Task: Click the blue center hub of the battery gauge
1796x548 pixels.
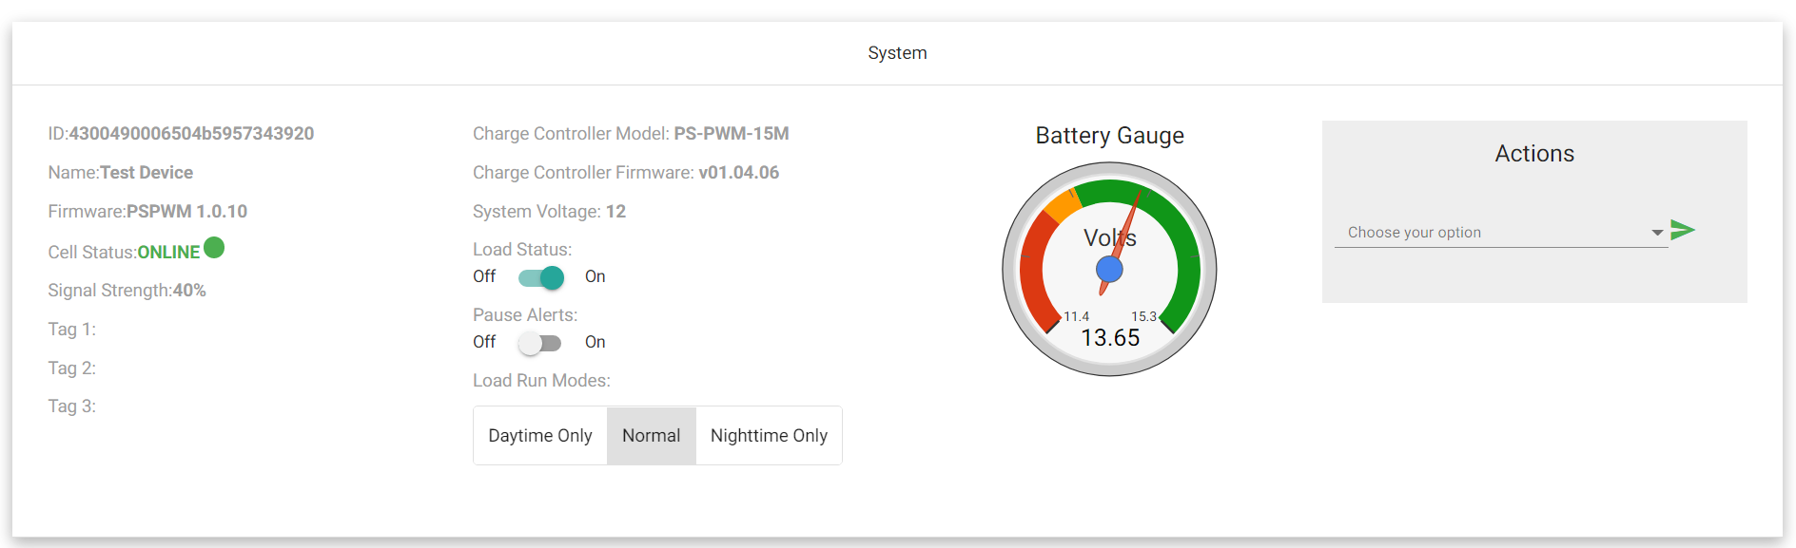Action: click(1109, 270)
